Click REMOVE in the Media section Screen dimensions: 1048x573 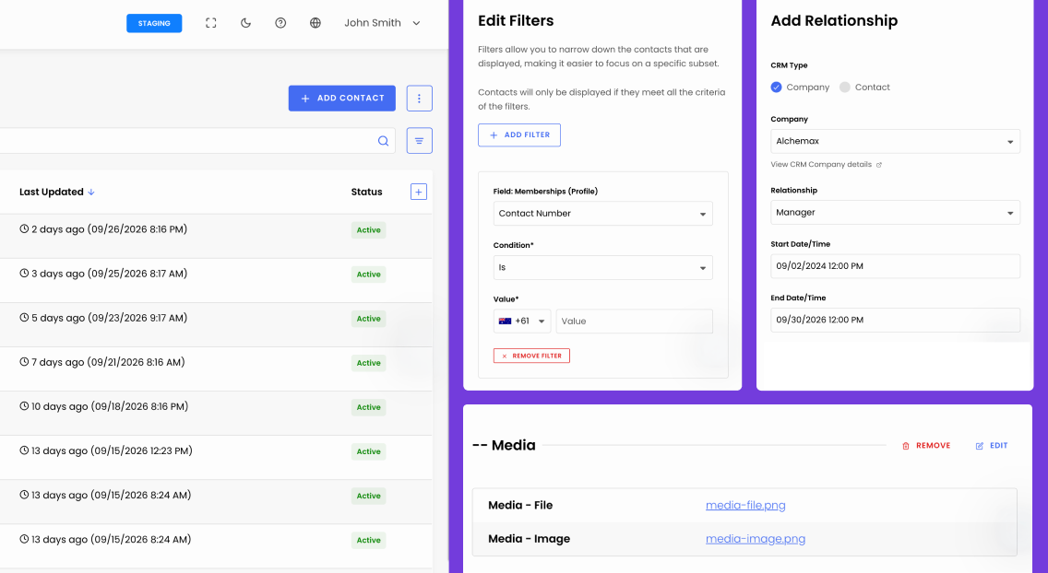(926, 446)
